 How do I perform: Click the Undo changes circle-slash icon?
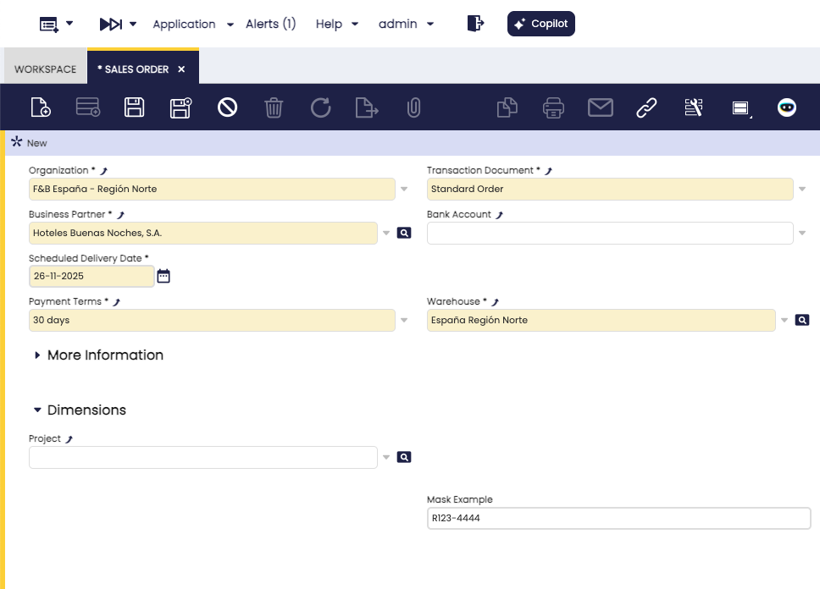227,107
